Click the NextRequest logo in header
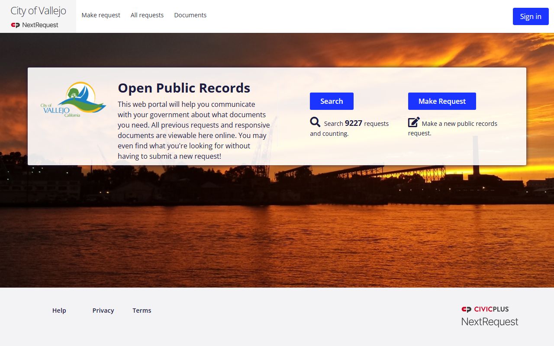 point(35,25)
